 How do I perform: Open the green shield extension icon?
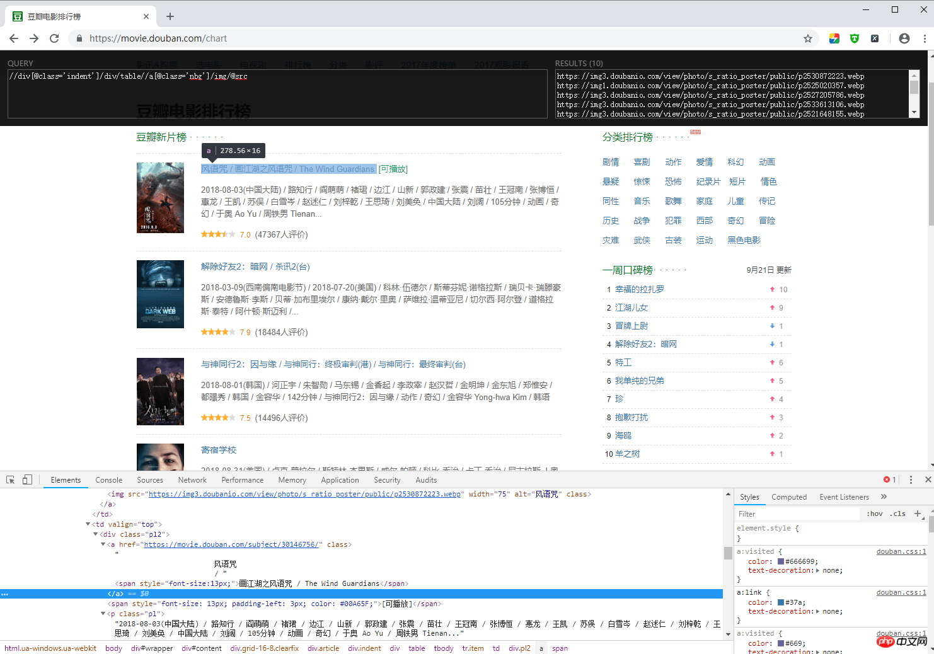(855, 38)
